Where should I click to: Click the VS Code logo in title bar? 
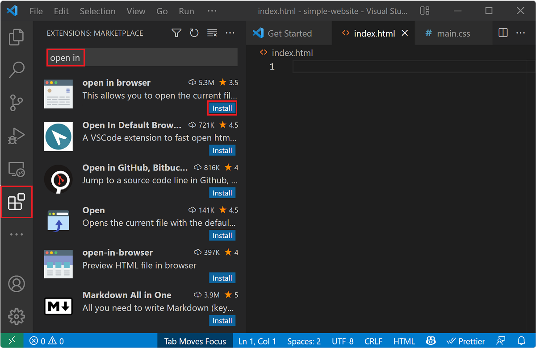tap(12, 11)
